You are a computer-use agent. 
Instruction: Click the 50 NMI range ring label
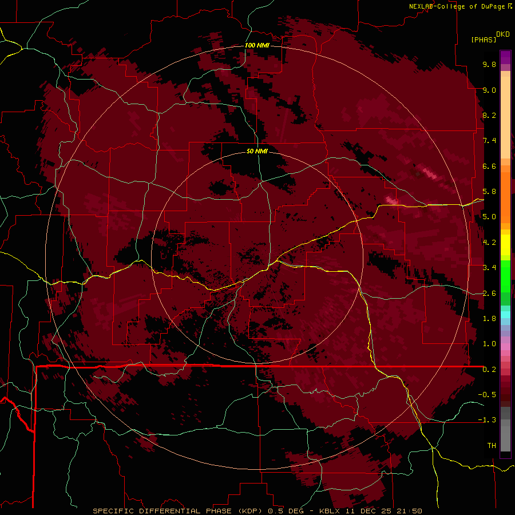click(257, 151)
